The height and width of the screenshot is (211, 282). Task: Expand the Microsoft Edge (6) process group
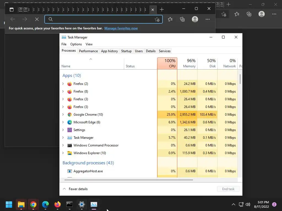pos(63,122)
